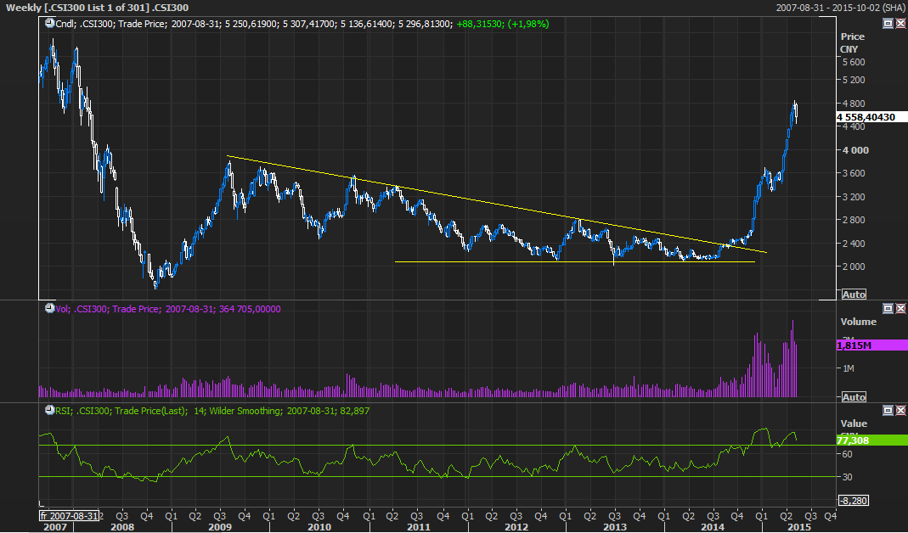The height and width of the screenshot is (533, 908).
Task: Click the date range 2007-08-31 - 2015-10-02 (SHA)
Action: click(840, 8)
